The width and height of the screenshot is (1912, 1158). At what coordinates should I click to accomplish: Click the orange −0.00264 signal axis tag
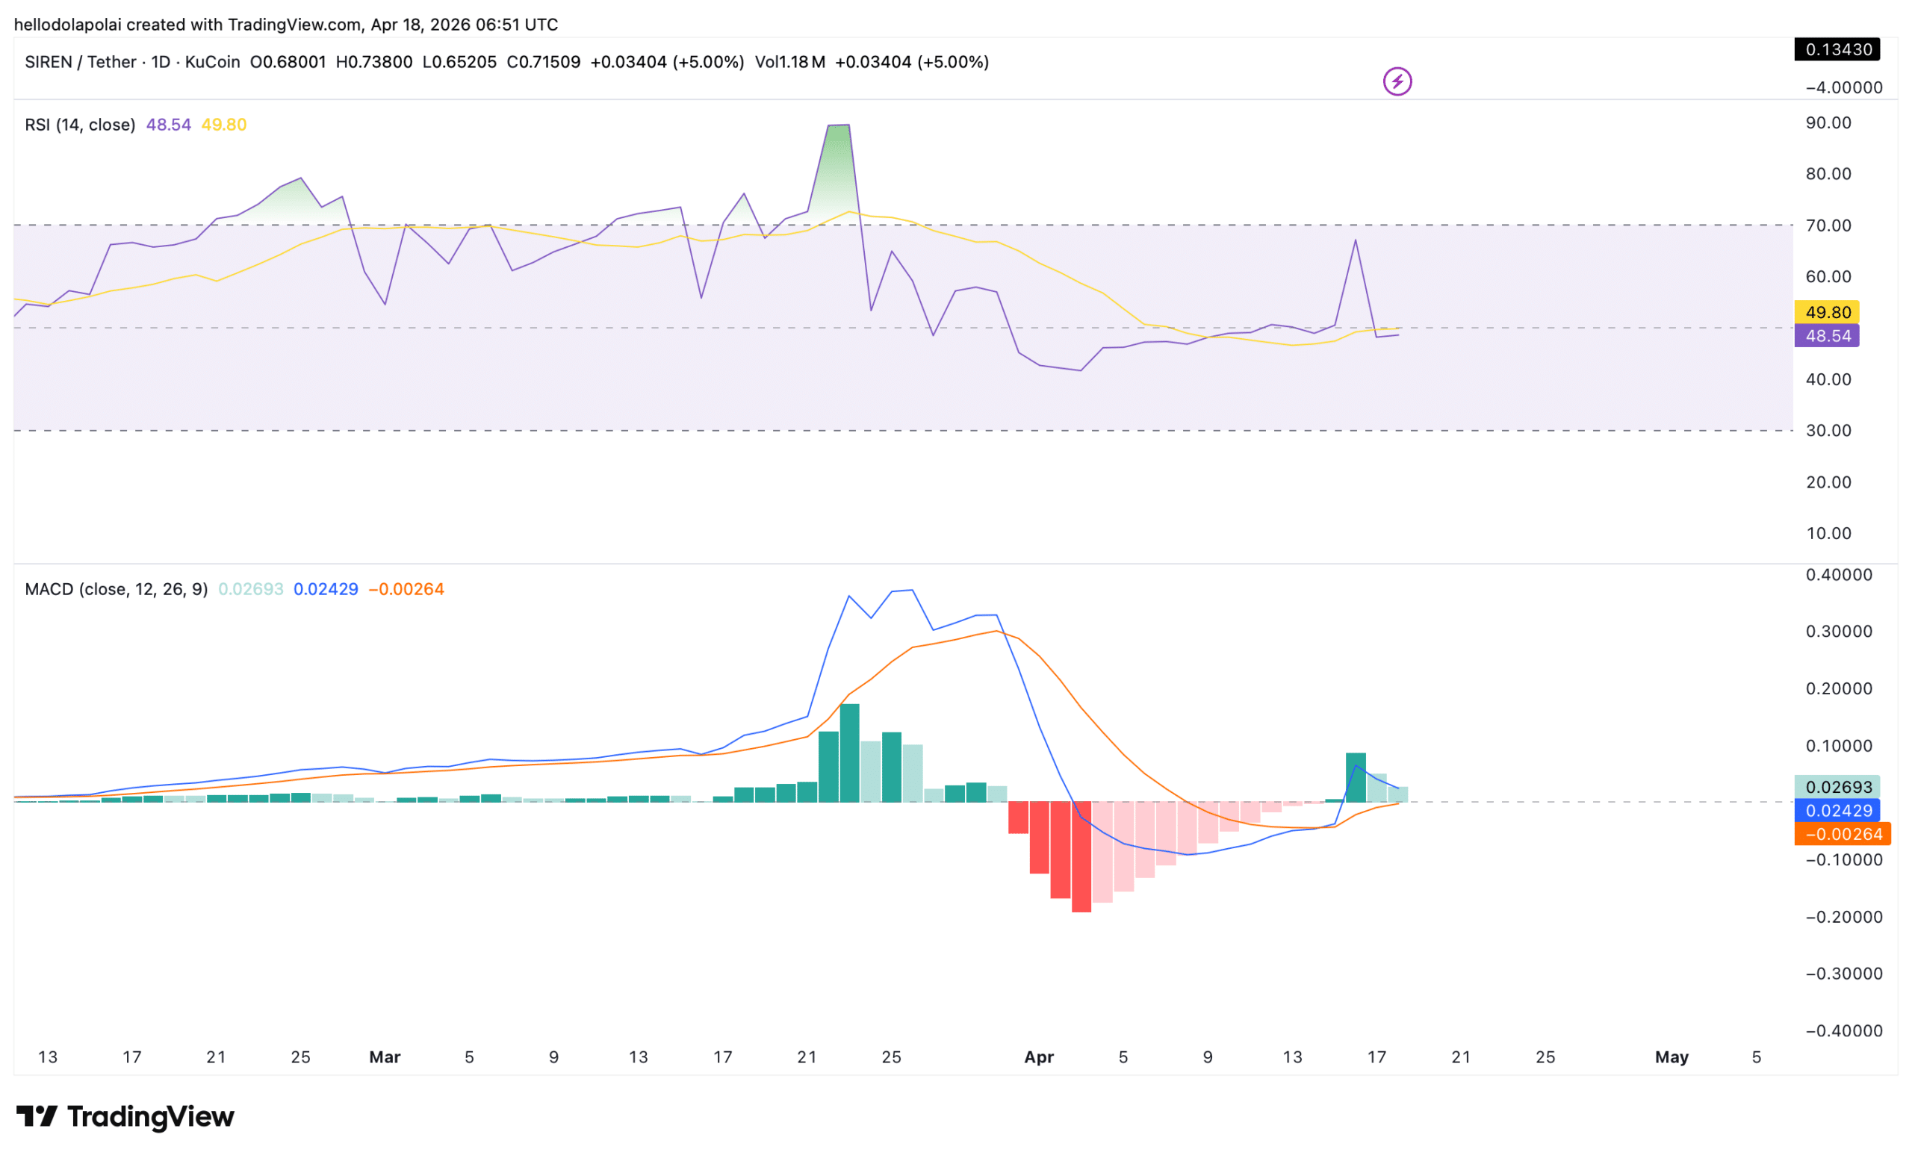1842,835
